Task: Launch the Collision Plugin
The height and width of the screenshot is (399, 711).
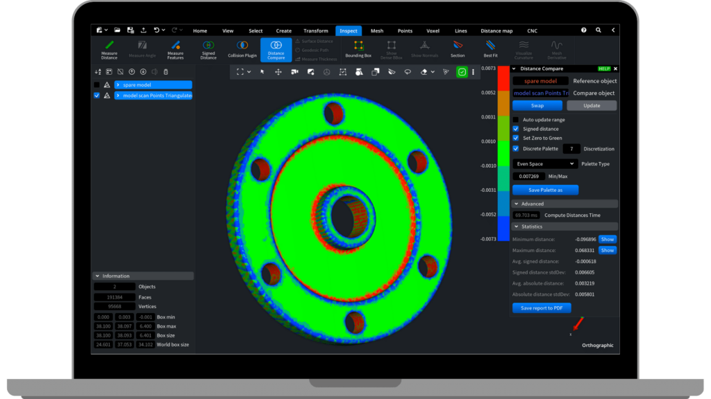Action: 242,48
